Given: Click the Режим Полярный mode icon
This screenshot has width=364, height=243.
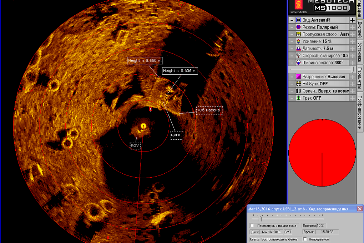Looking at the screenshot, I should coord(299,27).
